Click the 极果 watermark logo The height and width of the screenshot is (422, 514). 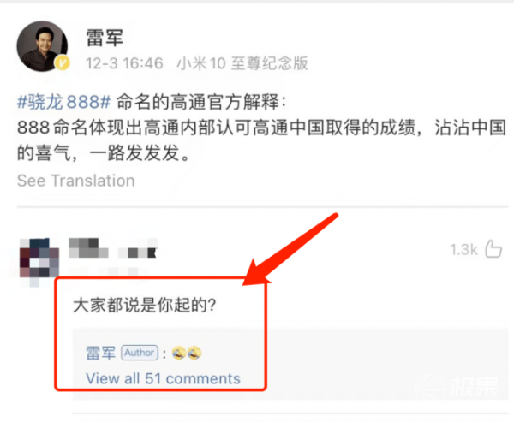click(456, 387)
